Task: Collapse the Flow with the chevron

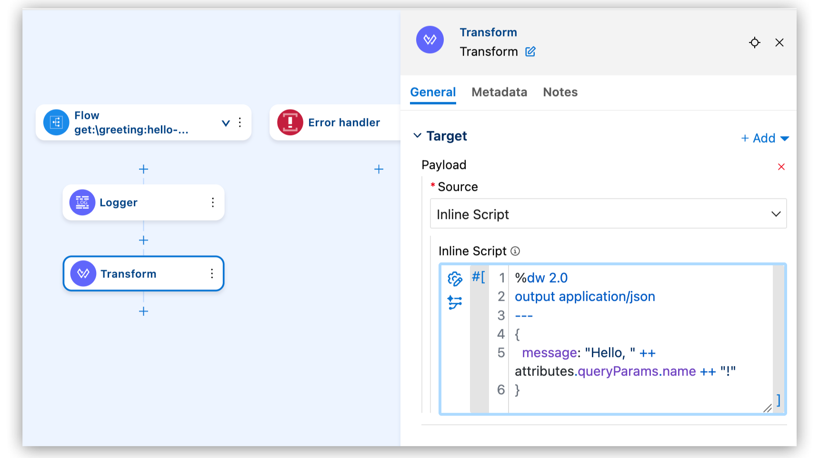Action: point(226,123)
